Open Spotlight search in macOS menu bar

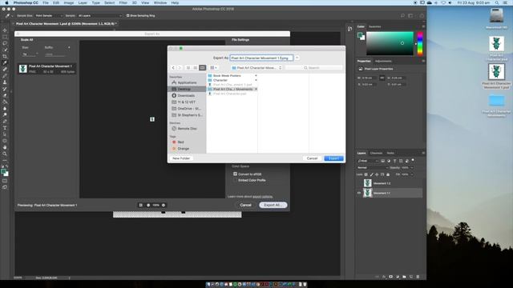coord(497,2)
